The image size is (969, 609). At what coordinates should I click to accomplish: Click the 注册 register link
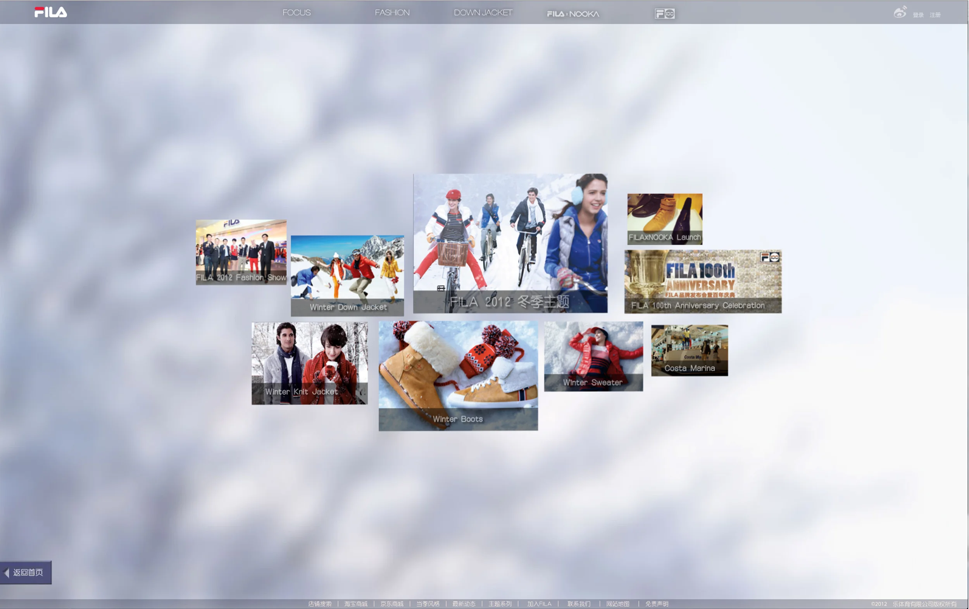935,15
